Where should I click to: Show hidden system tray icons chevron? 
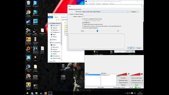pos(125,93)
